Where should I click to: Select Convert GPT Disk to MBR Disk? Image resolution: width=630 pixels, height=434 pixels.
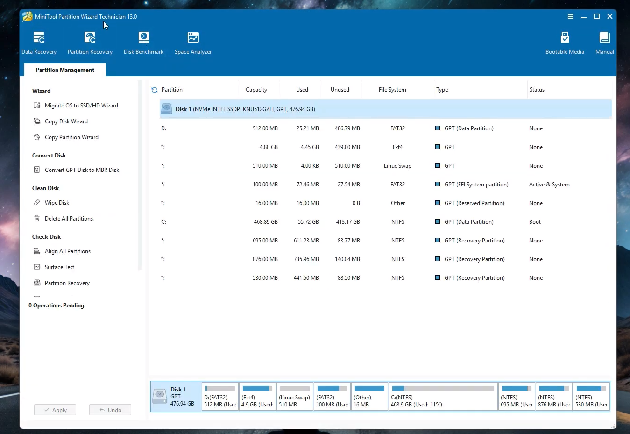click(x=82, y=170)
